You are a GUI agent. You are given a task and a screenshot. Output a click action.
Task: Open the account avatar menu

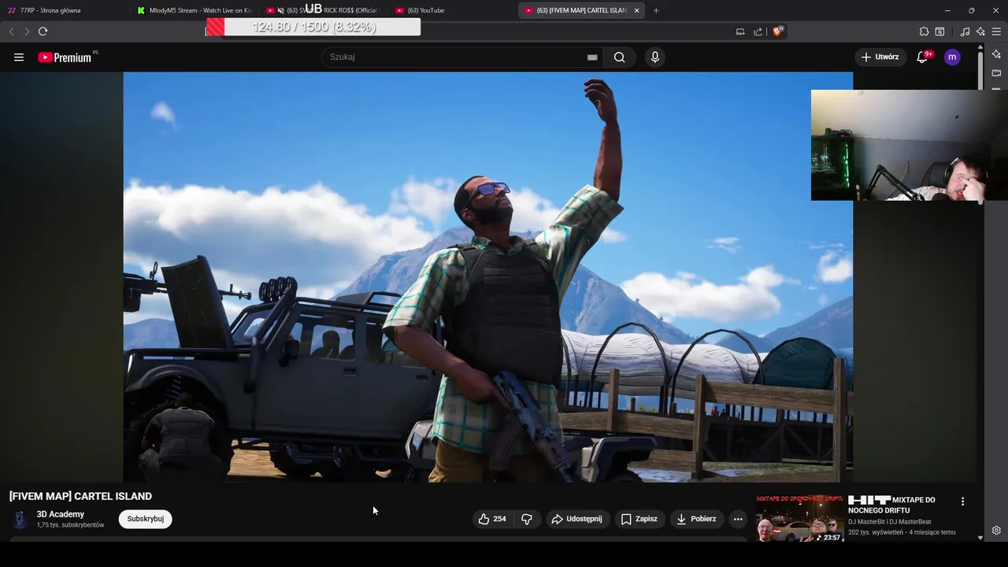(952, 57)
